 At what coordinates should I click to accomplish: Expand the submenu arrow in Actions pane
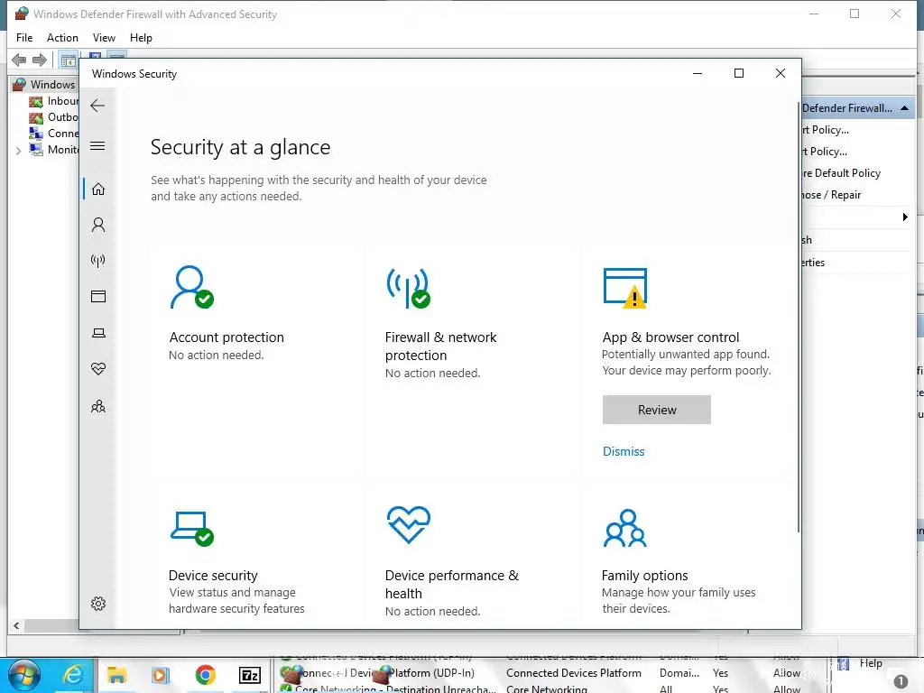coord(905,217)
